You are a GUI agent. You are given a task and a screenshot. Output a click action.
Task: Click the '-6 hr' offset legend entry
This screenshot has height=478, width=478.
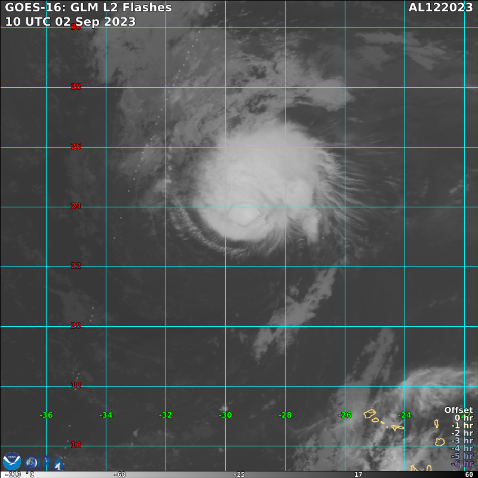click(x=462, y=464)
